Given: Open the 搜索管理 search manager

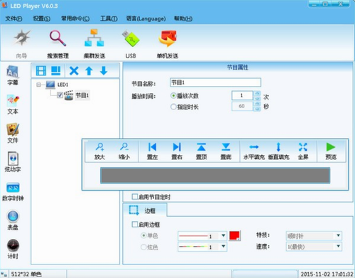Looking at the screenshot, I should [58, 44].
